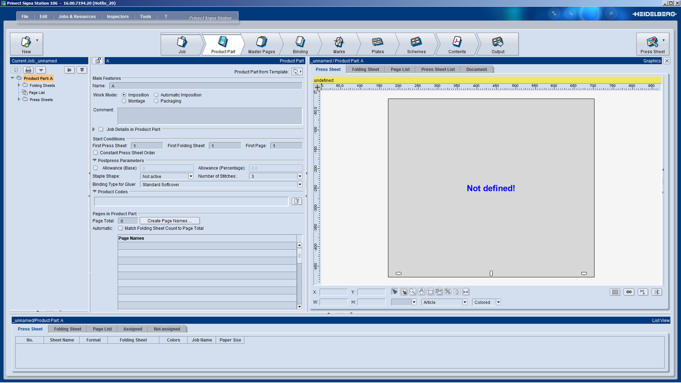Open the Plates workflow step

pos(377,44)
